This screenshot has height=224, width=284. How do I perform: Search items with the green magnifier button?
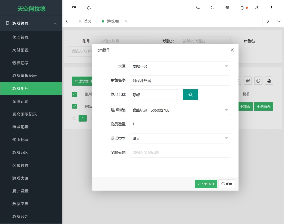pyautogui.click(x=190, y=94)
